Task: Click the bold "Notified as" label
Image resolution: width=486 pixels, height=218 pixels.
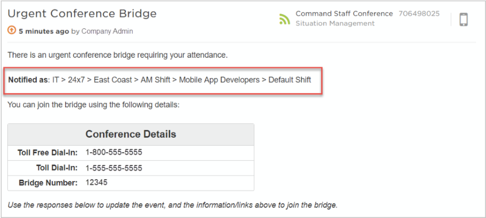Action: pos(28,80)
